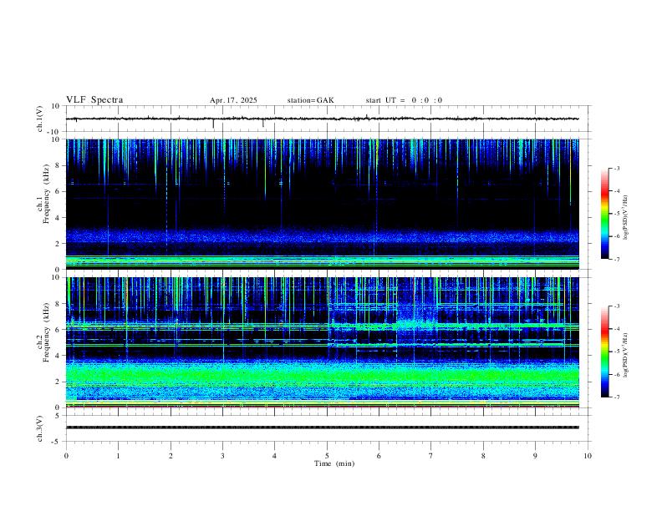Click the "-7" label on ch.1 color bar
662x511 pixels.
(616, 260)
